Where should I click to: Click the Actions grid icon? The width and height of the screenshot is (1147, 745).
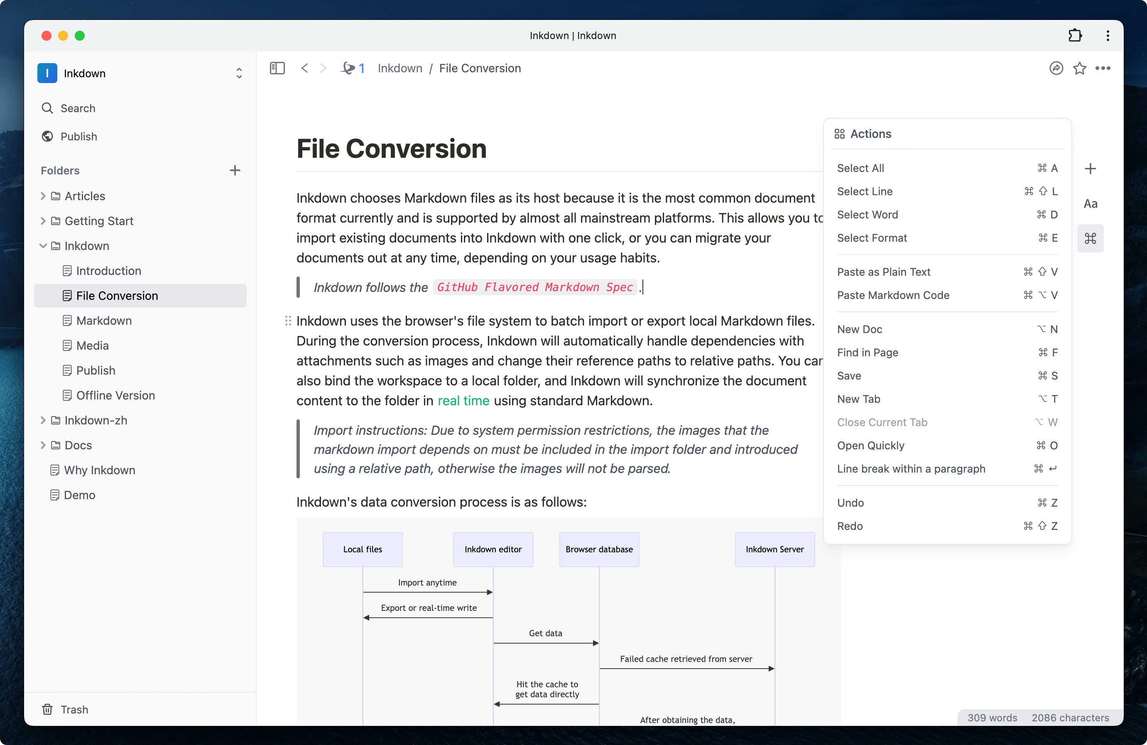click(x=839, y=133)
